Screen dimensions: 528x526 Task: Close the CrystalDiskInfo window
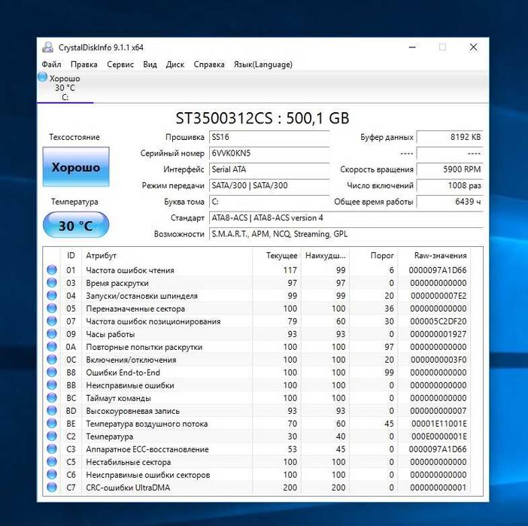tap(473, 47)
